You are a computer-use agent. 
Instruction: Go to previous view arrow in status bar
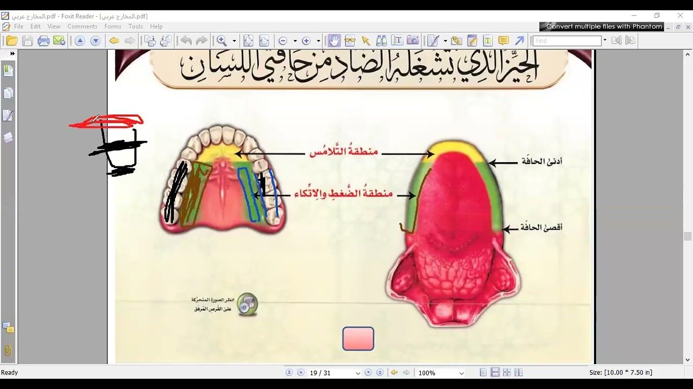(x=395, y=373)
